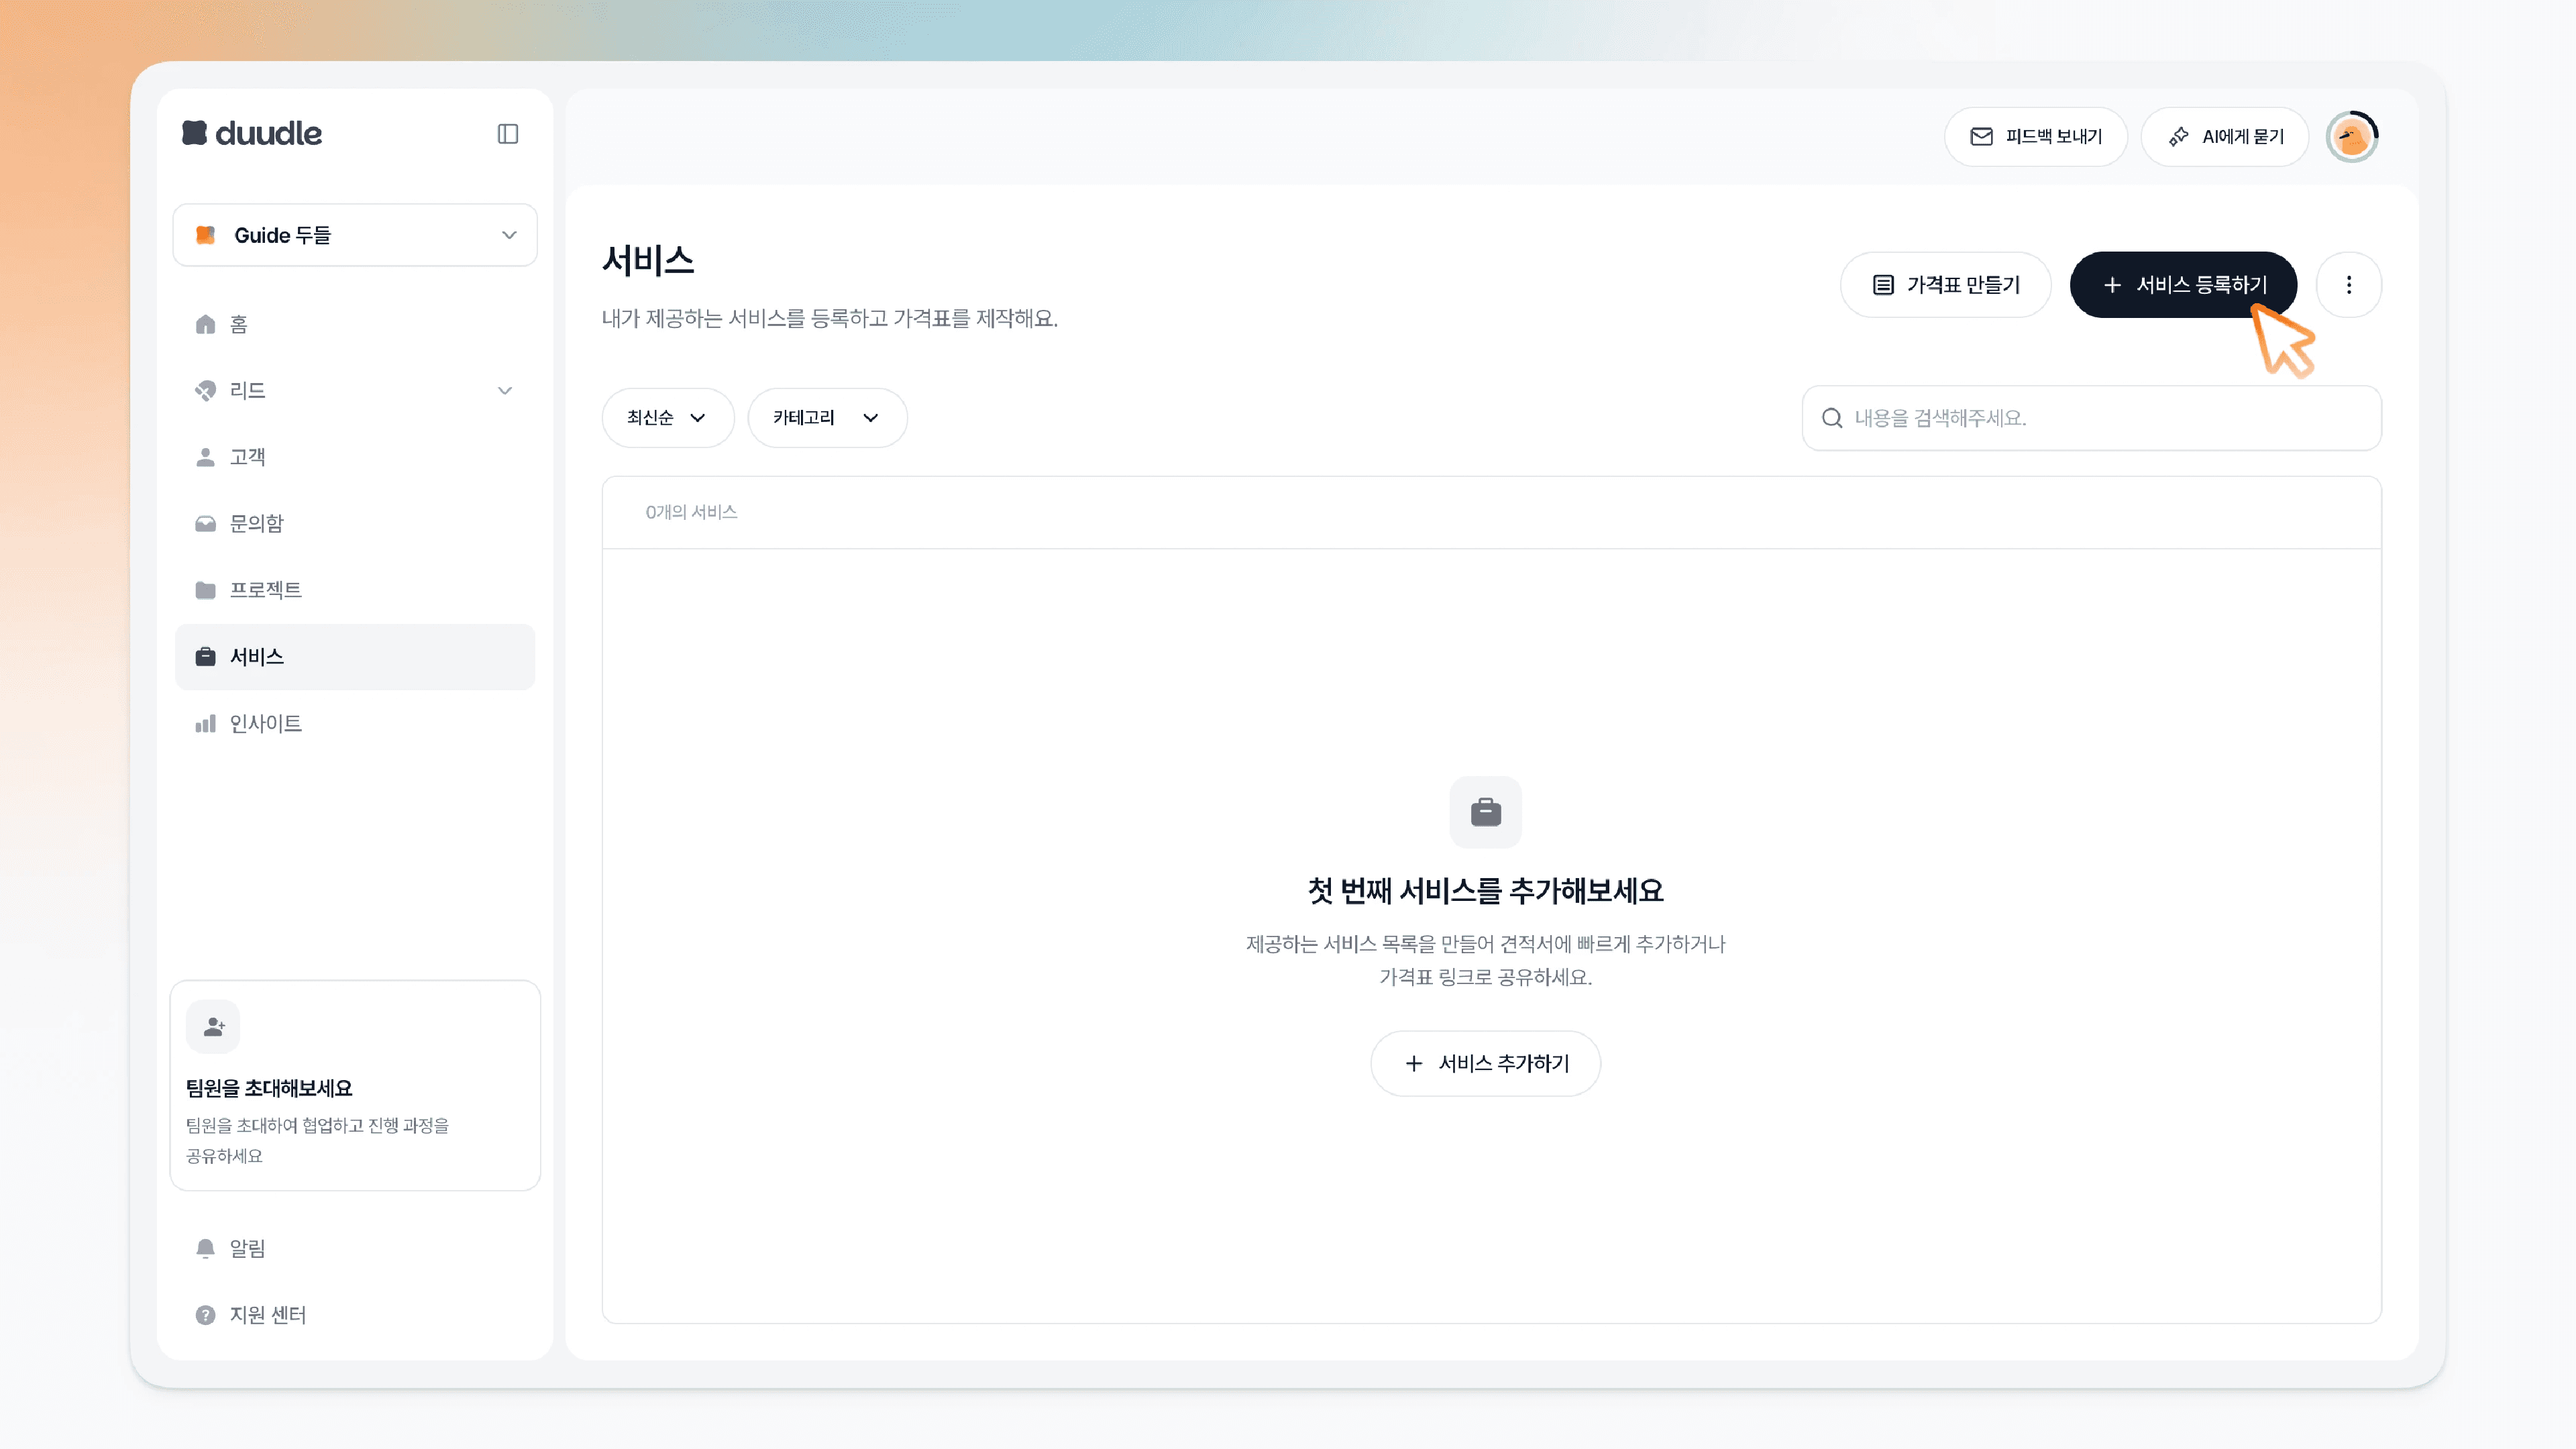Viewport: 2576px width, 1449px height.
Task: Open 프로젝트 in the sidebar
Action: pyautogui.click(x=355, y=590)
